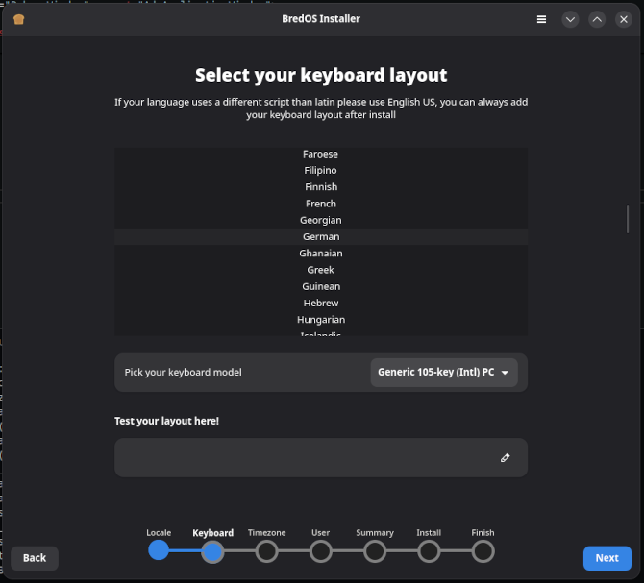The image size is (644, 583).
Task: Go Back to previous page
Action: pos(35,558)
